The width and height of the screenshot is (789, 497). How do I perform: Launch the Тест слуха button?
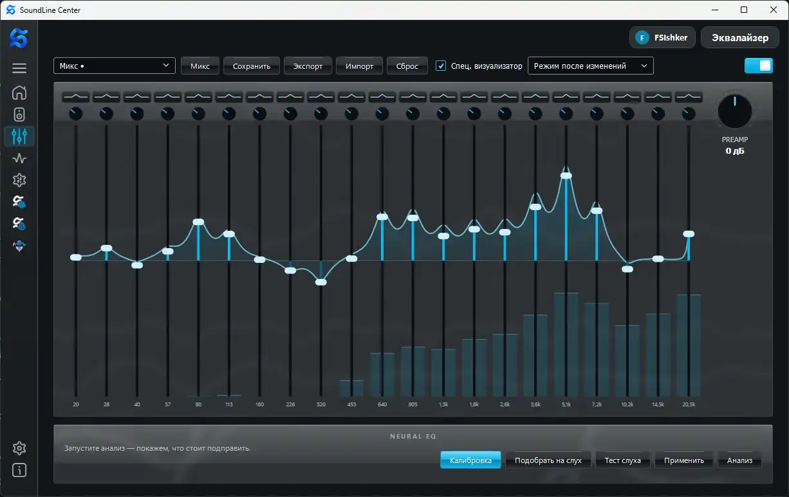(622, 460)
